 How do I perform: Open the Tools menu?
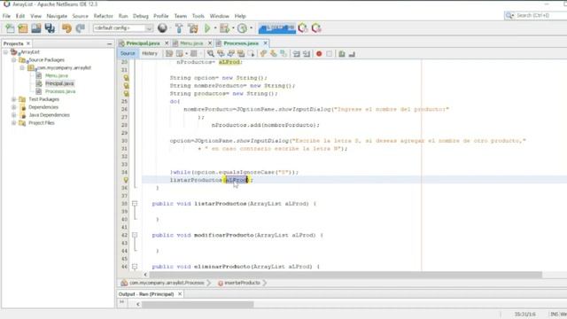coord(198,16)
